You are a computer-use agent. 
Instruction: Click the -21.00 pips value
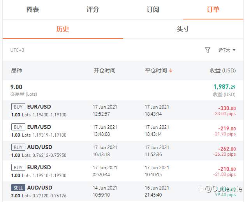[224, 174]
